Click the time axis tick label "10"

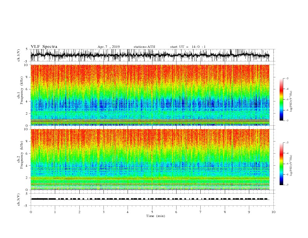(273, 212)
